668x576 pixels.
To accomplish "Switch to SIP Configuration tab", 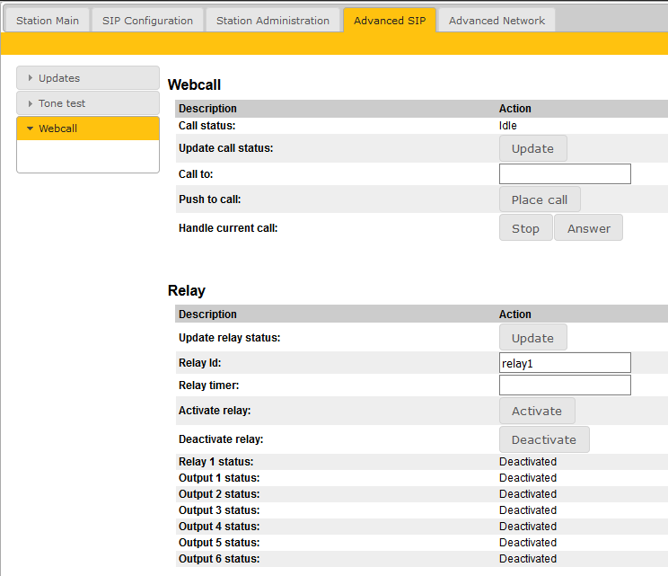I will pyautogui.click(x=147, y=21).
